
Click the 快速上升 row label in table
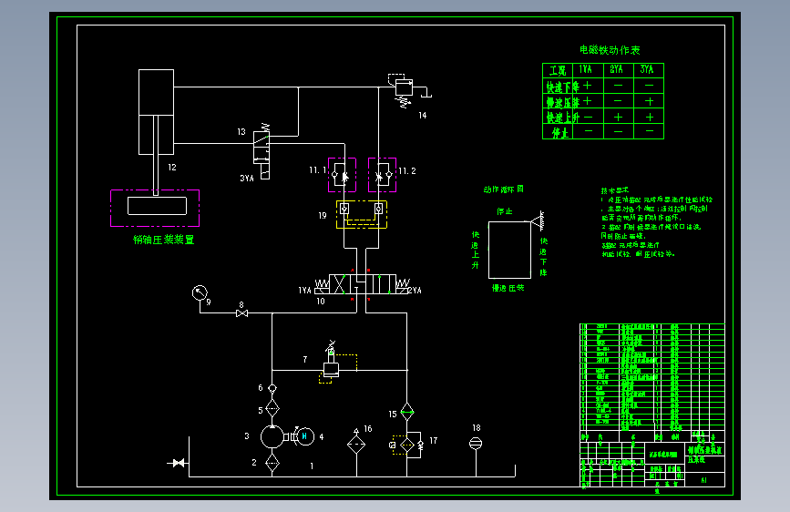[x=563, y=118]
